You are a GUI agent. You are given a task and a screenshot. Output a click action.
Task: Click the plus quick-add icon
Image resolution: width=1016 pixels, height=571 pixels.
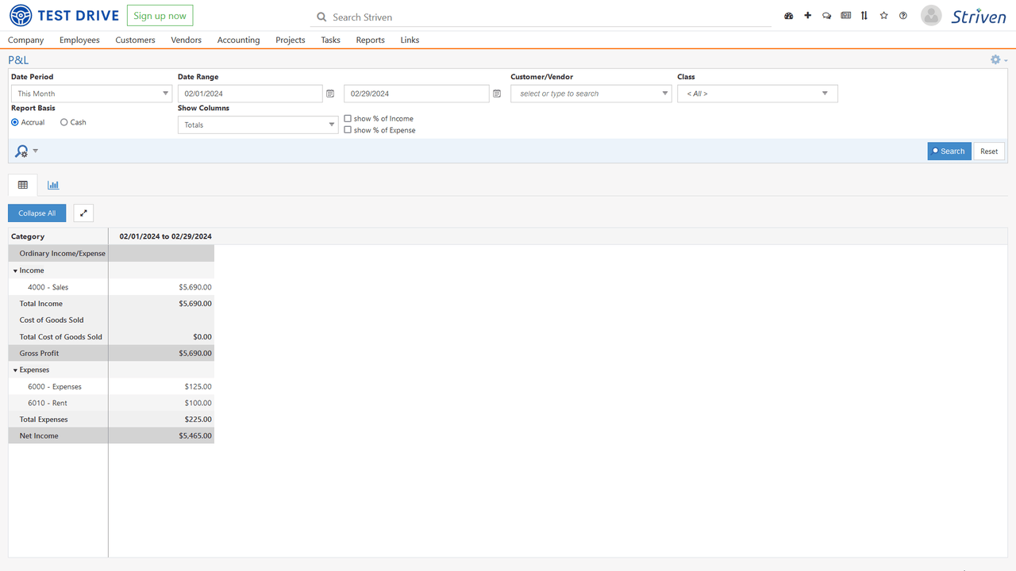pyautogui.click(x=807, y=16)
